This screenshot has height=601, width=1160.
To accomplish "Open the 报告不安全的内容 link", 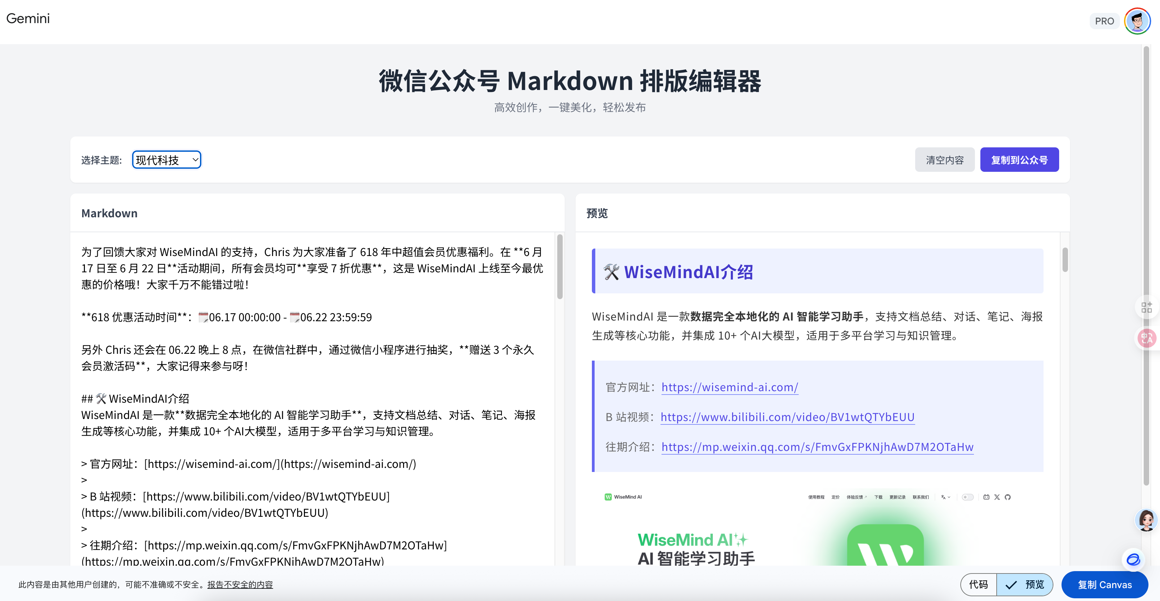I will point(240,584).
